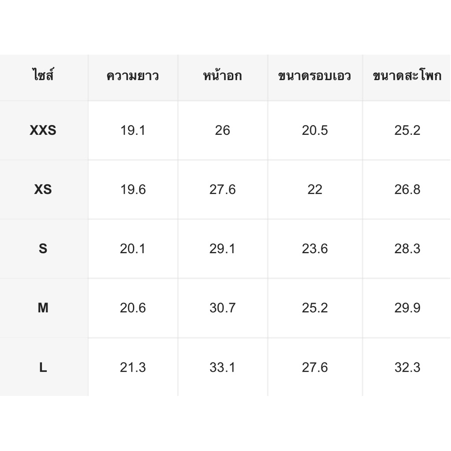Image resolution: width=451 pixels, height=451 pixels.
Task: Select the M size row label
Action: [x=43, y=308]
